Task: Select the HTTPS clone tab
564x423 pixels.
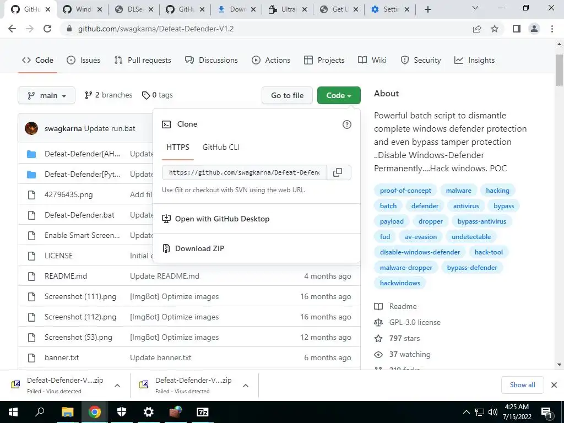Action: pyautogui.click(x=178, y=147)
